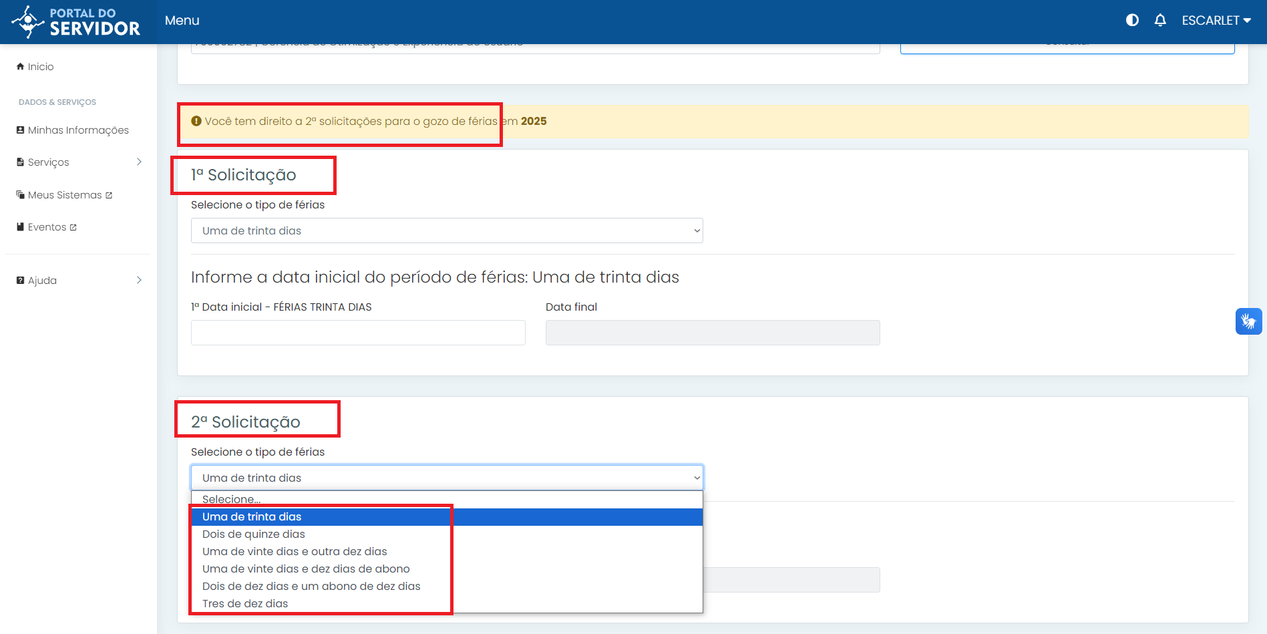Open the ESCARLET user dropdown

1216,20
